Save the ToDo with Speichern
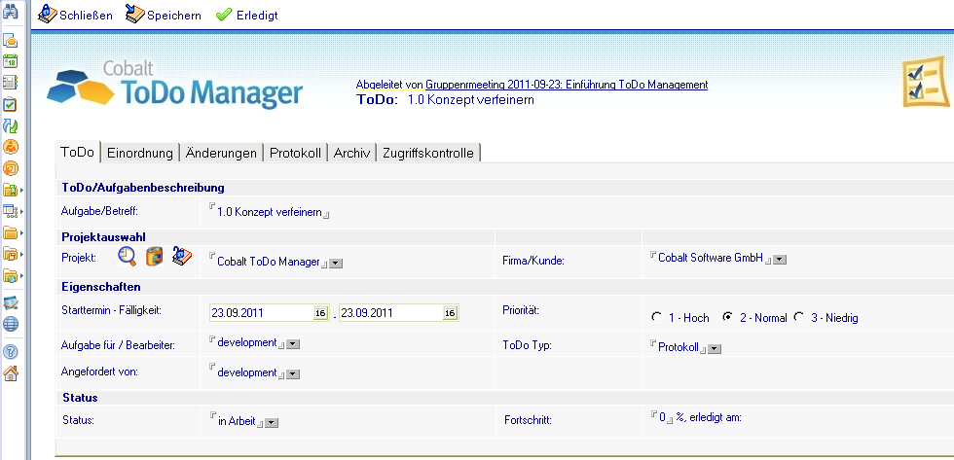Screen dimensions: 954x460 point(163,16)
